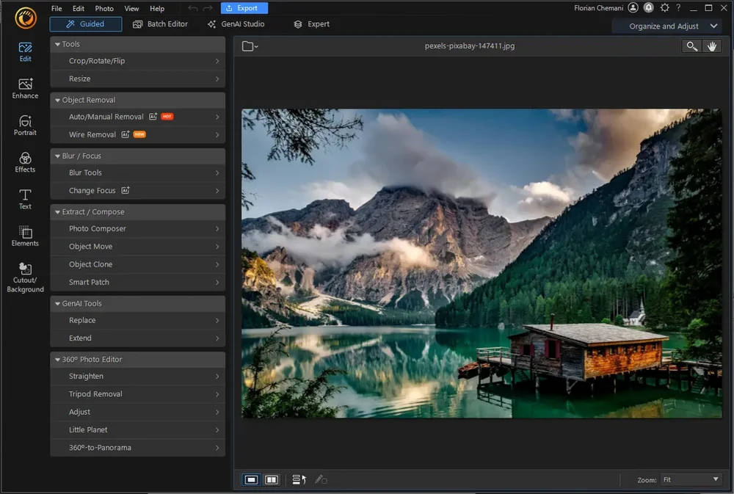The width and height of the screenshot is (734, 494).
Task: Click the Elements sidebar icon
Action: (24, 236)
